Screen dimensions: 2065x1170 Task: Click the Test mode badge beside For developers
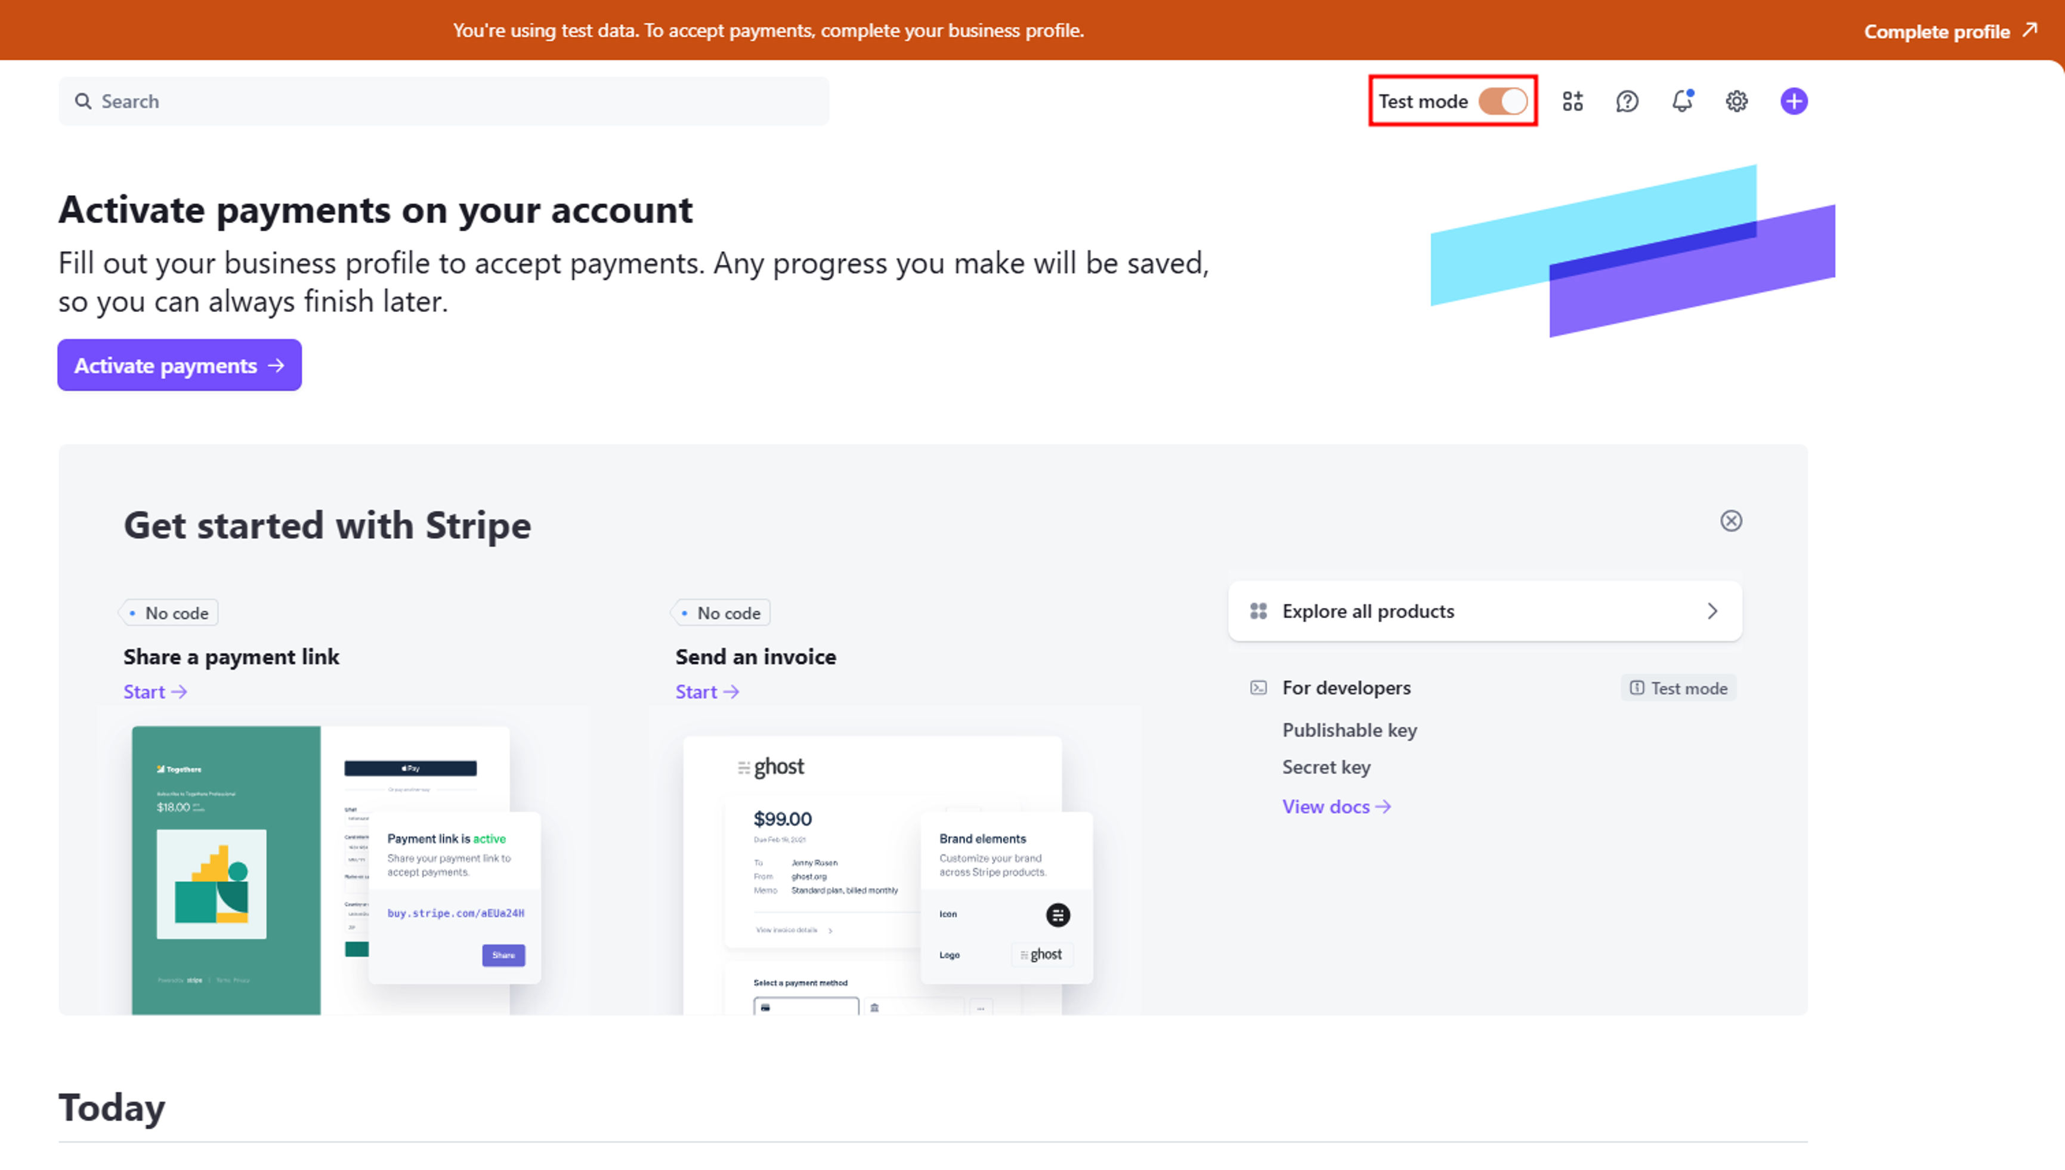1678,689
